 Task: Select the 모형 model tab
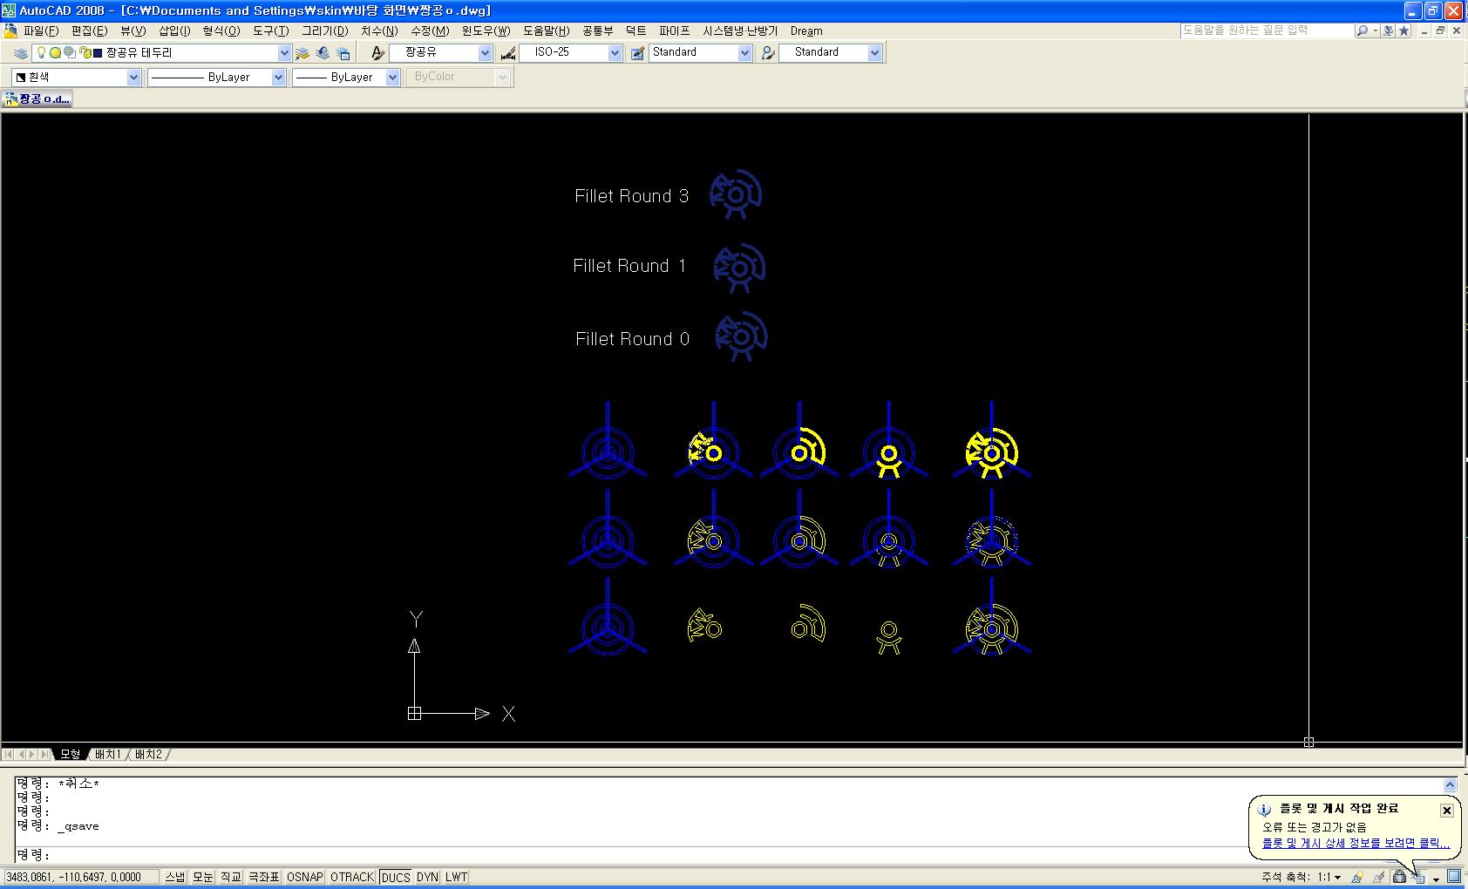[70, 754]
